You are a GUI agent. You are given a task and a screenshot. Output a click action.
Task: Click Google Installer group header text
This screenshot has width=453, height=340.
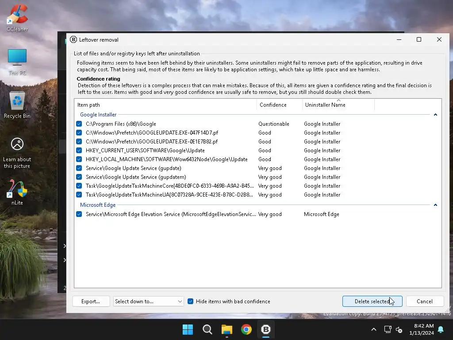pyautogui.click(x=98, y=115)
